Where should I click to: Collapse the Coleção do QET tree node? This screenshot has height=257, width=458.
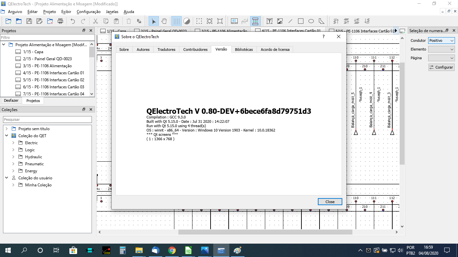pos(7,136)
